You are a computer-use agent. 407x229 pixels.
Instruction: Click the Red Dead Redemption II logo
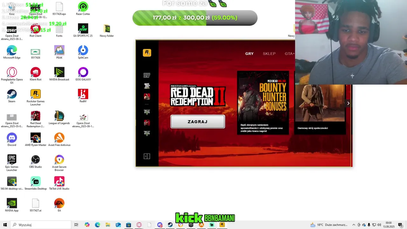point(198,96)
